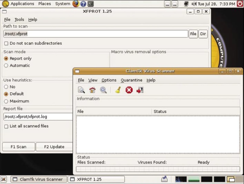
Task: Click the scan file icon in ClamTk toolbar
Action: [x=81, y=90]
